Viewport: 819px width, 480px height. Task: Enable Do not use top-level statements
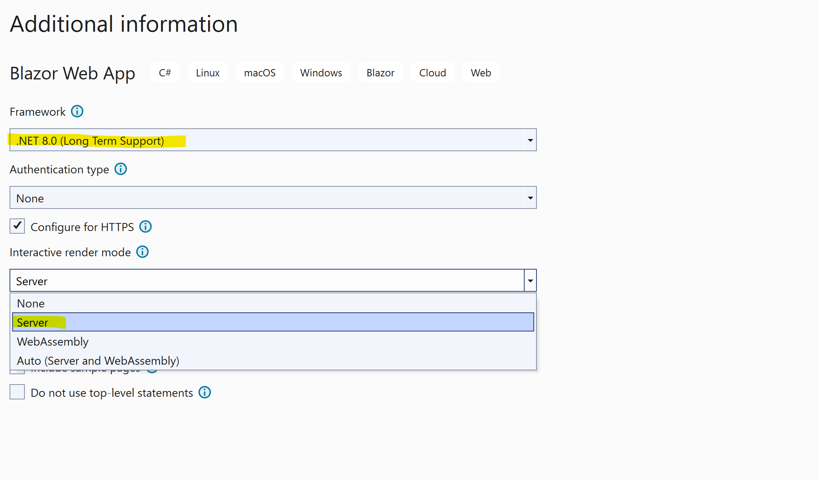[x=17, y=392]
